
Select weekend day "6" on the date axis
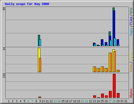point(28,101)
